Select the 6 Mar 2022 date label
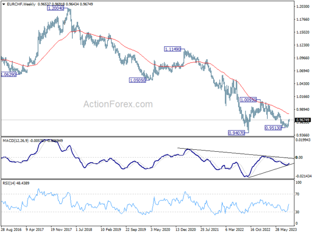The height and width of the screenshot is (234, 312). click(235, 229)
